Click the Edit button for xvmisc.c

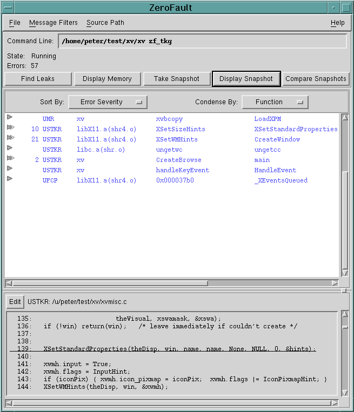(15, 302)
